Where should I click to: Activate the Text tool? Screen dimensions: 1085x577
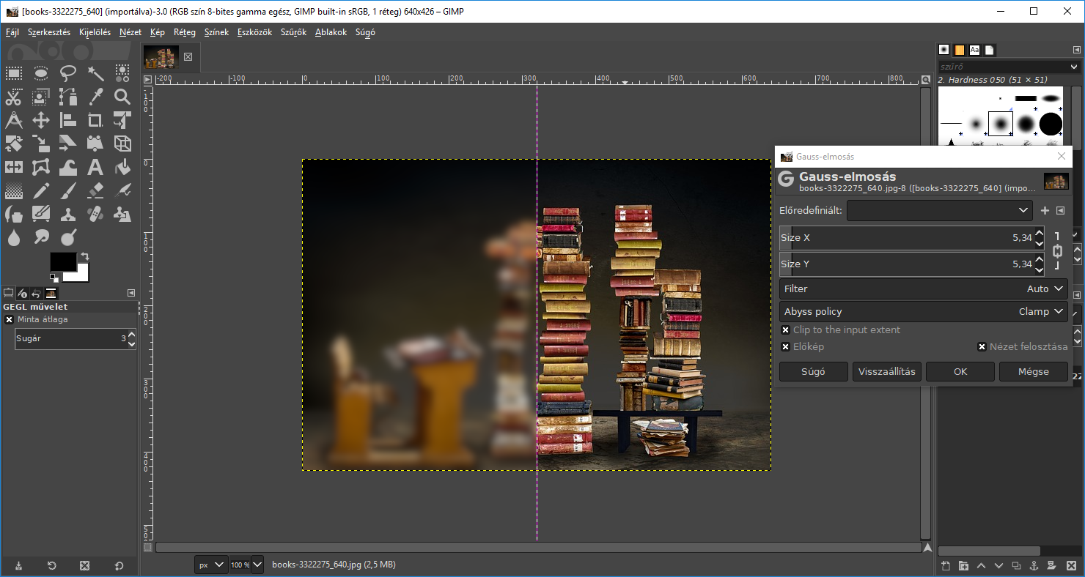[x=95, y=168]
